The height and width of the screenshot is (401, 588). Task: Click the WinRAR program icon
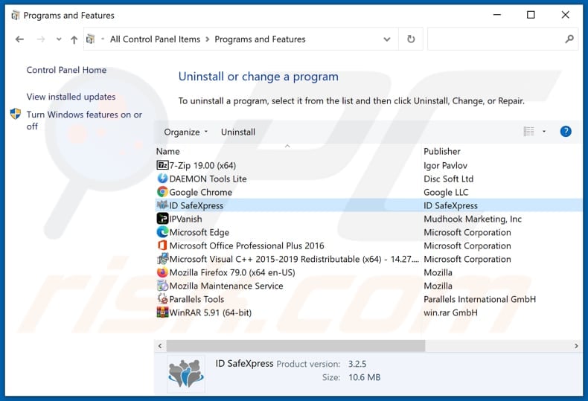[162, 312]
